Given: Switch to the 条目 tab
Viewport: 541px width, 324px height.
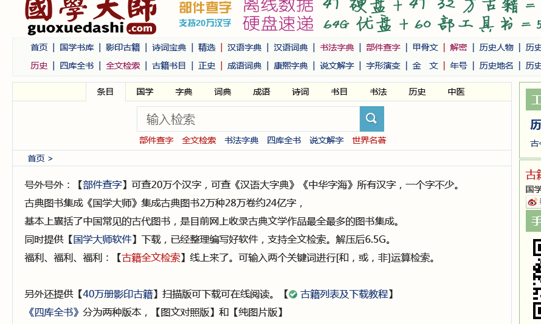Looking at the screenshot, I should [105, 92].
